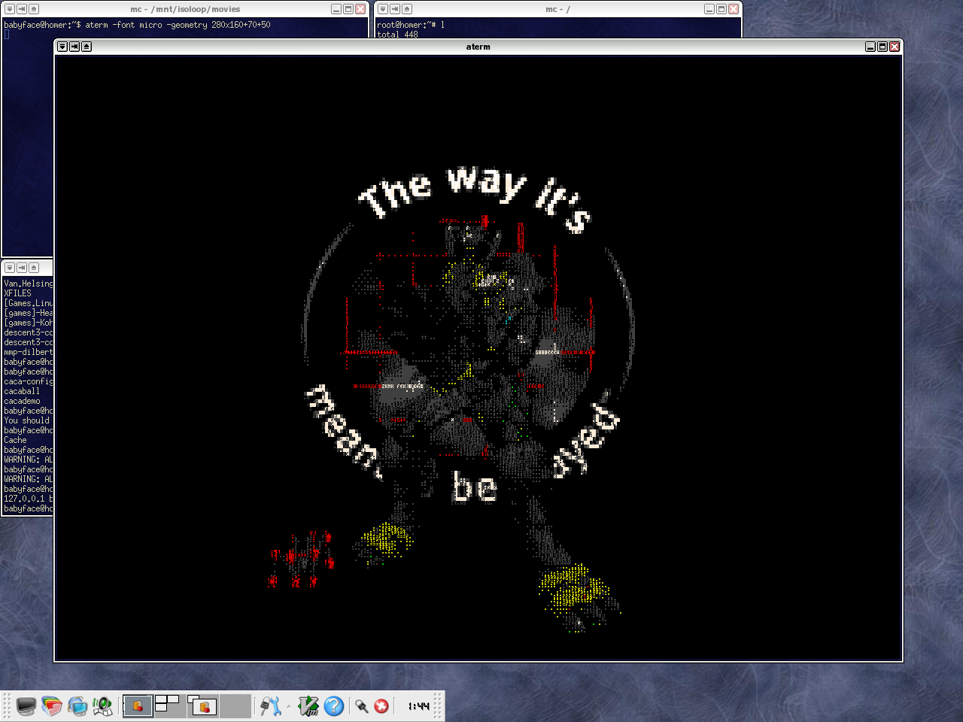Open the keys and wrench settings icon
Image resolution: width=963 pixels, height=722 pixels.
270,706
